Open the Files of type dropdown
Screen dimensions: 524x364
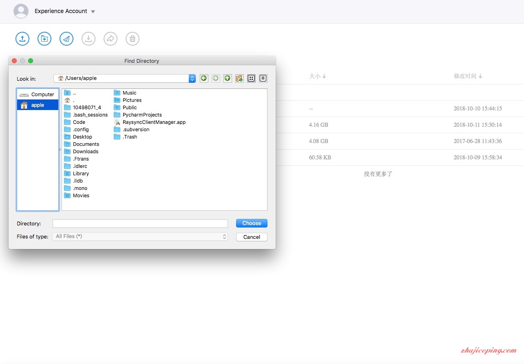coord(140,236)
